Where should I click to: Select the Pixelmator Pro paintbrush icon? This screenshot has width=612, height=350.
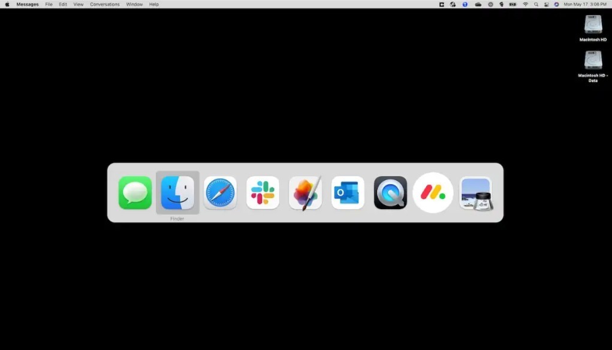point(305,193)
